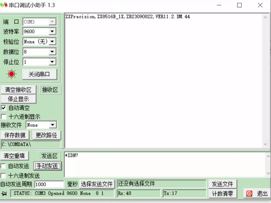The image size is (271, 203).
Task: Select the 发送区 send area tab
Action: click(x=50, y=156)
